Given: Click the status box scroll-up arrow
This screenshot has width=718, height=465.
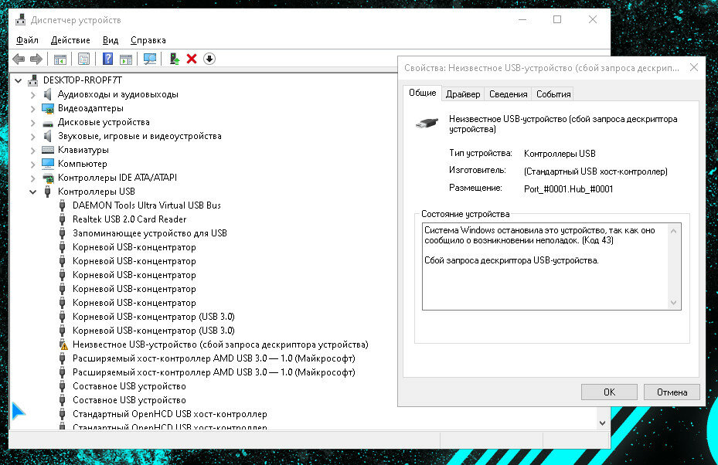Looking at the screenshot, I should click(x=673, y=231).
